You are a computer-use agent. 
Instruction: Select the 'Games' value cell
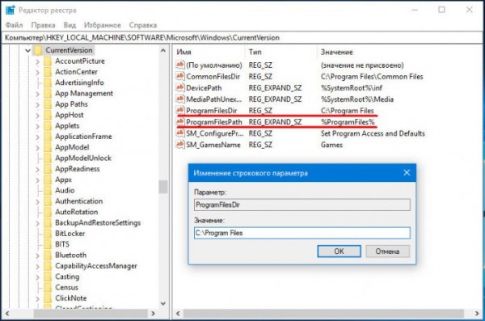(331, 145)
